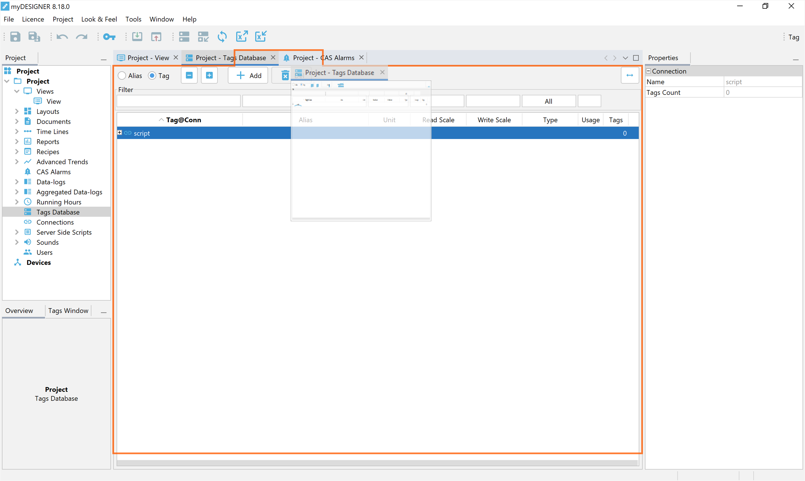Expand the Running Hours tree node
Screen dimensions: 805x481
click(17, 202)
